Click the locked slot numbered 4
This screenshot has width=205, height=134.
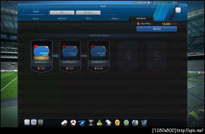click(x=128, y=56)
